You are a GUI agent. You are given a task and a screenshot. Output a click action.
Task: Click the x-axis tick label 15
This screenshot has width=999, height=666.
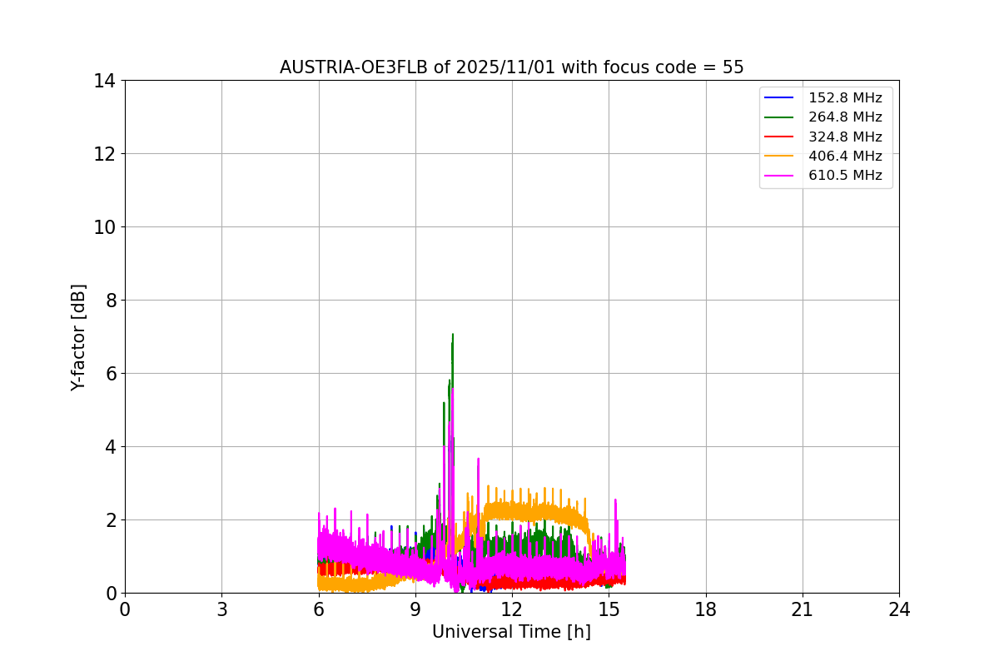point(609,609)
